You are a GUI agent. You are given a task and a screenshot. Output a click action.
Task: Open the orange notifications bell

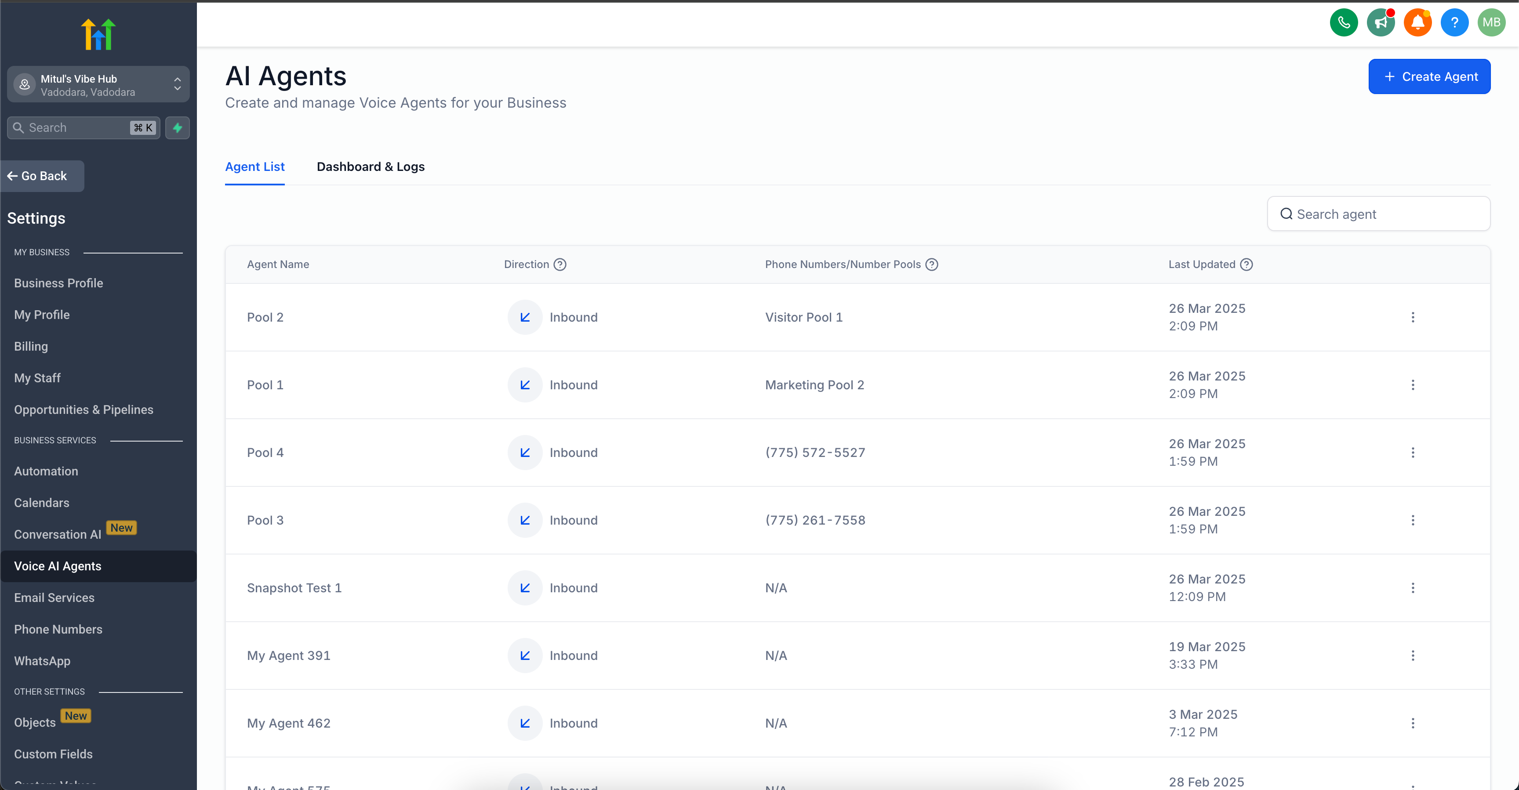point(1417,23)
